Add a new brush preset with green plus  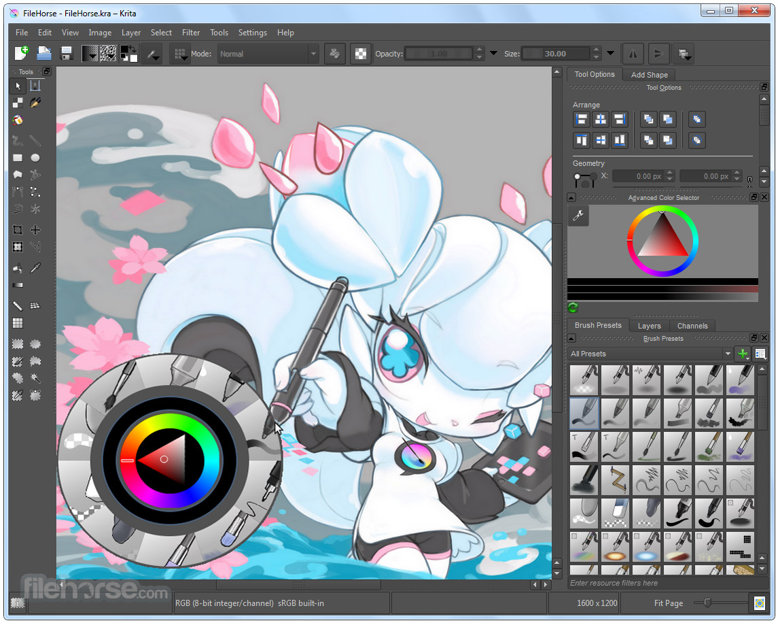742,354
